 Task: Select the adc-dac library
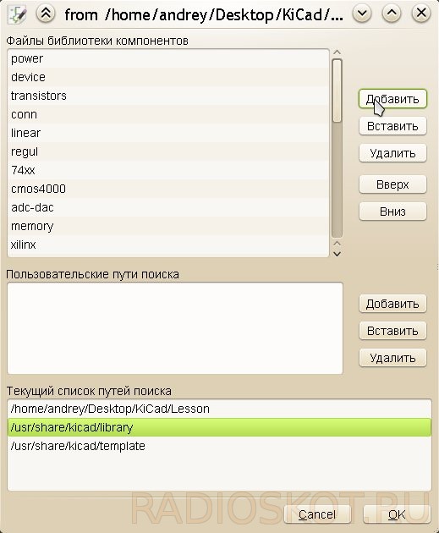point(168,207)
